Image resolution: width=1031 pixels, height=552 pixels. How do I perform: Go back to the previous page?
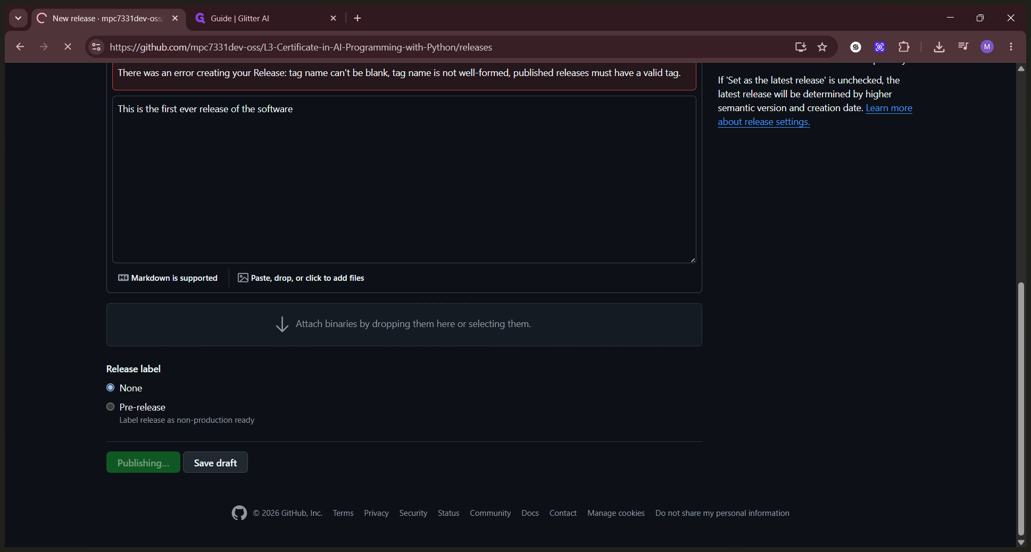(x=20, y=47)
